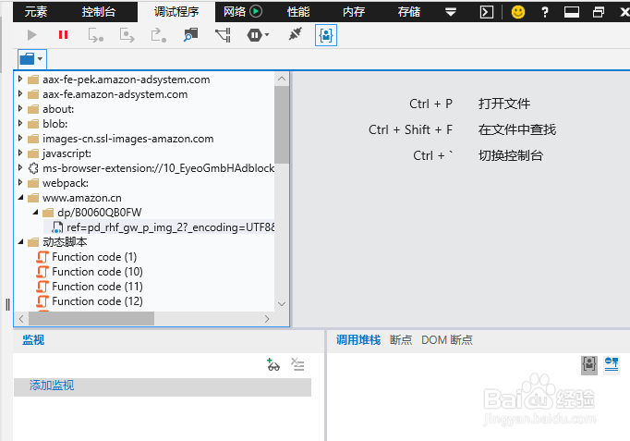The height and width of the screenshot is (441, 630).
Task: Switch to the 存储 tab
Action: [409, 12]
